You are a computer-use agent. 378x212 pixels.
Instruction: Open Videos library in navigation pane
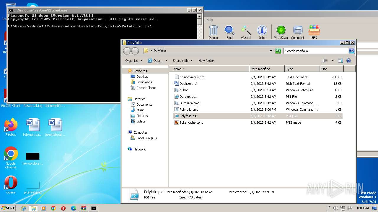[x=141, y=121]
